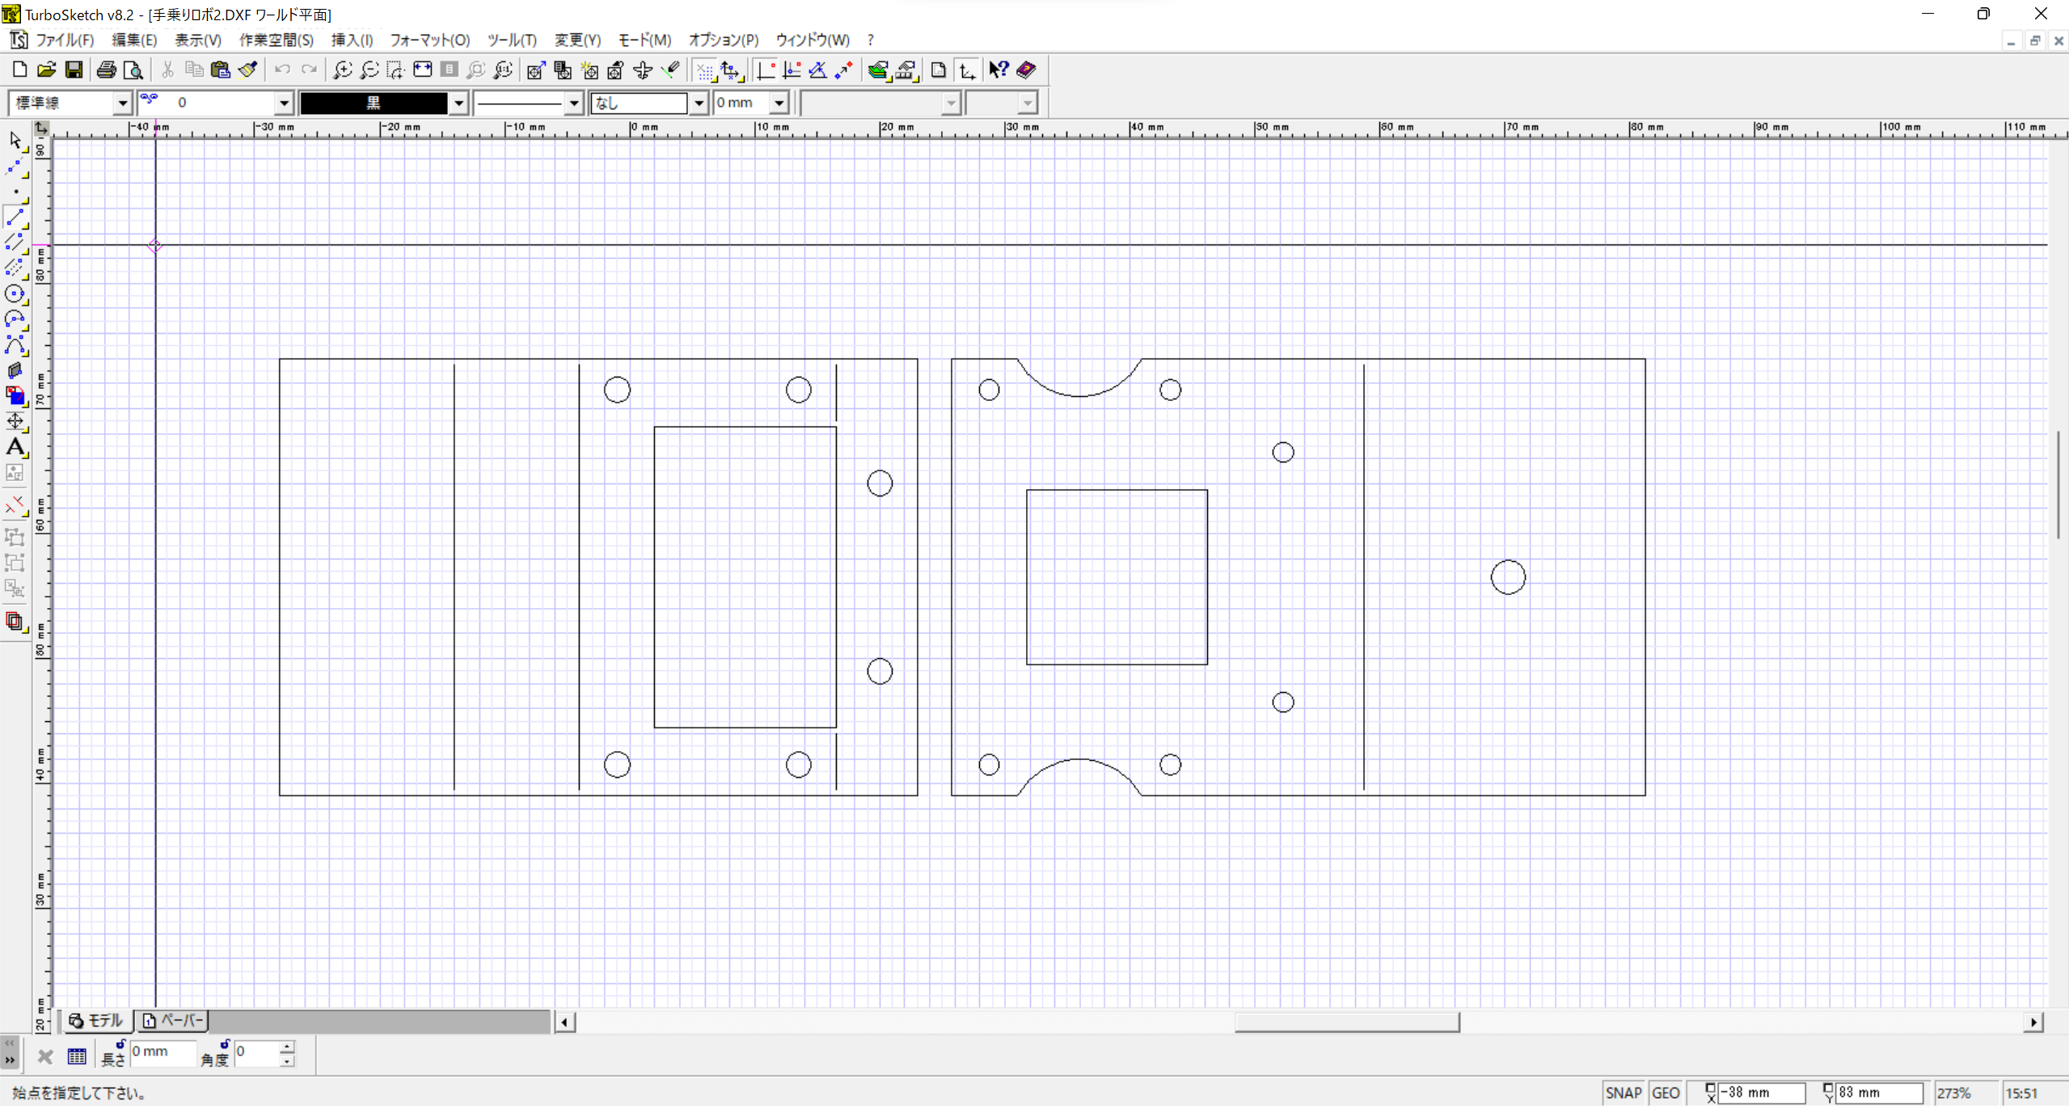Open the フォーマット(O) menu
This screenshot has height=1106, width=2069.
click(x=429, y=40)
